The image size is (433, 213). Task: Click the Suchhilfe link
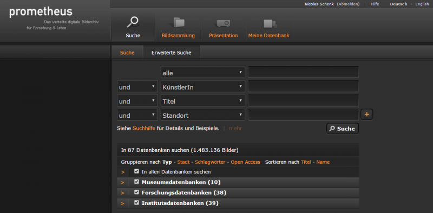click(144, 128)
